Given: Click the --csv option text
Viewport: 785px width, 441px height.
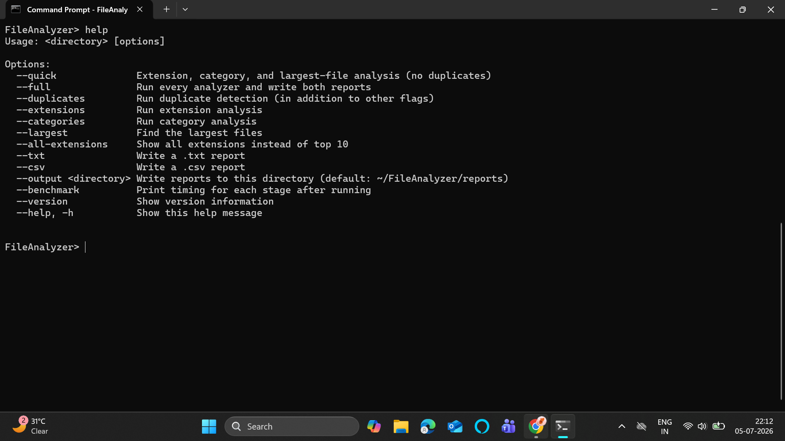Looking at the screenshot, I should pyautogui.click(x=31, y=167).
